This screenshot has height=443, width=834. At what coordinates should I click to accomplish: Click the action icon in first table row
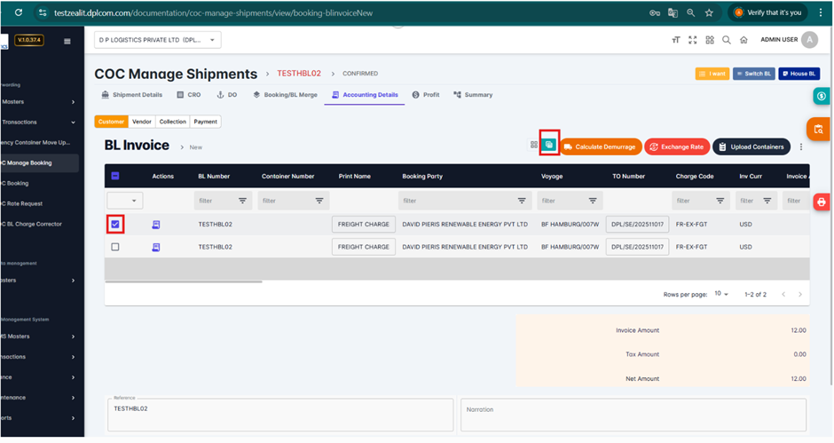click(156, 225)
